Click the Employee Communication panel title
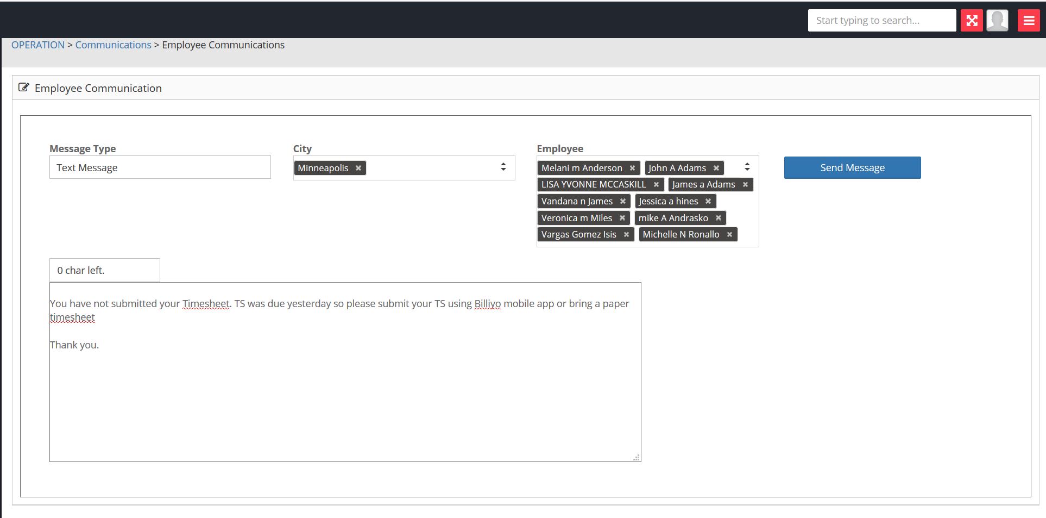 tap(98, 88)
